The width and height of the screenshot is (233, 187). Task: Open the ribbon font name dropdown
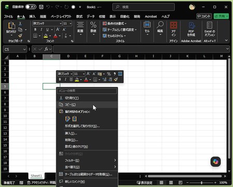pos(61,23)
